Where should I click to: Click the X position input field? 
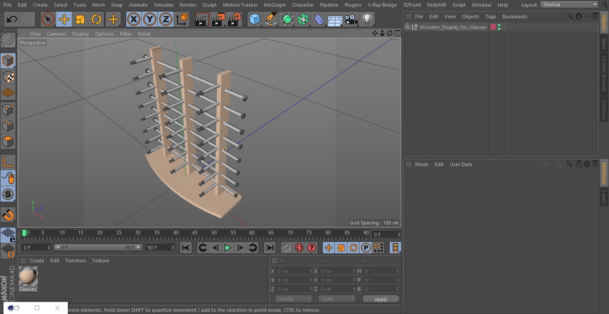click(x=294, y=271)
